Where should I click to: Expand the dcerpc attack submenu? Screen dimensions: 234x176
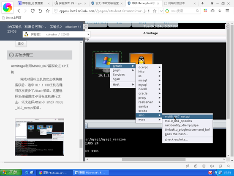pyautogui.click(x=149, y=67)
